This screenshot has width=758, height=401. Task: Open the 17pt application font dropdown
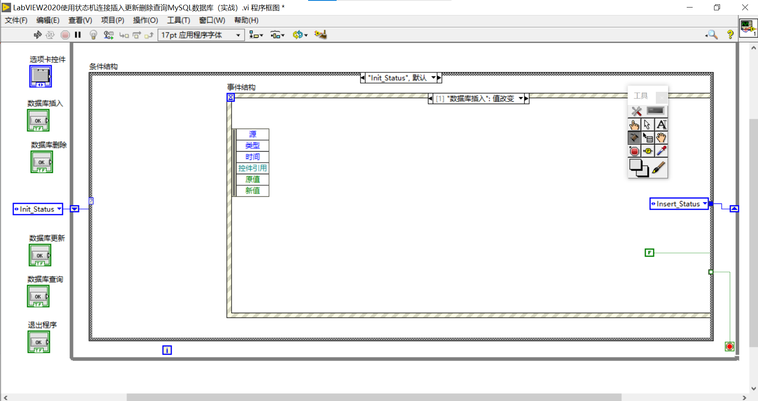coord(238,35)
